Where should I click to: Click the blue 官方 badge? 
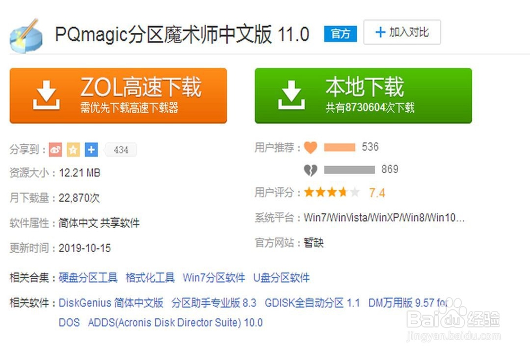[340, 34]
